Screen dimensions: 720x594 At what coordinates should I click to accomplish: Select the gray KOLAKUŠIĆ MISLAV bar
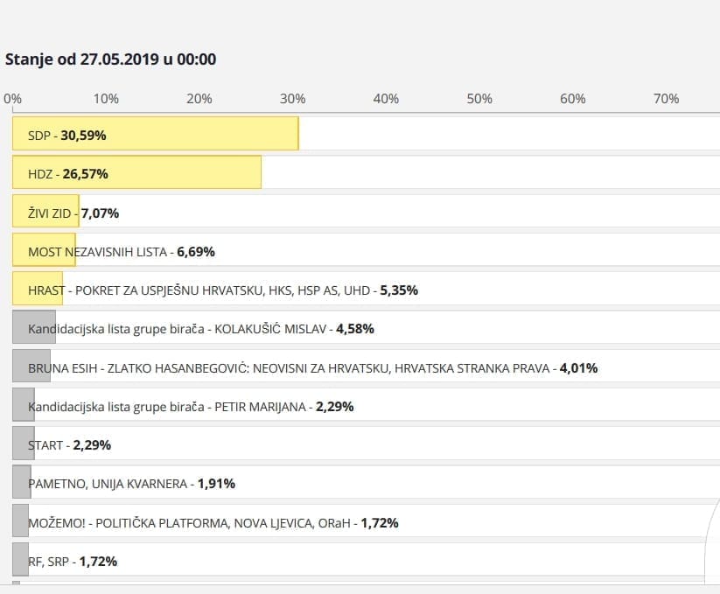coord(34,327)
